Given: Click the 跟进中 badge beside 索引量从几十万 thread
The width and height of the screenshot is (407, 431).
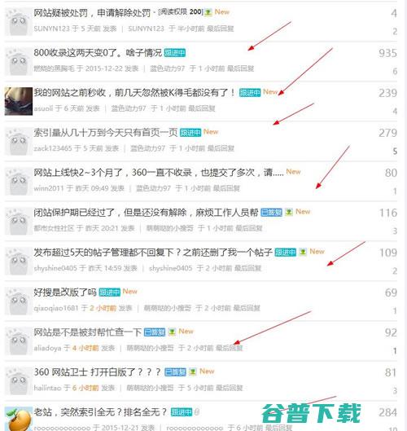Looking at the screenshot, I should pos(190,133).
